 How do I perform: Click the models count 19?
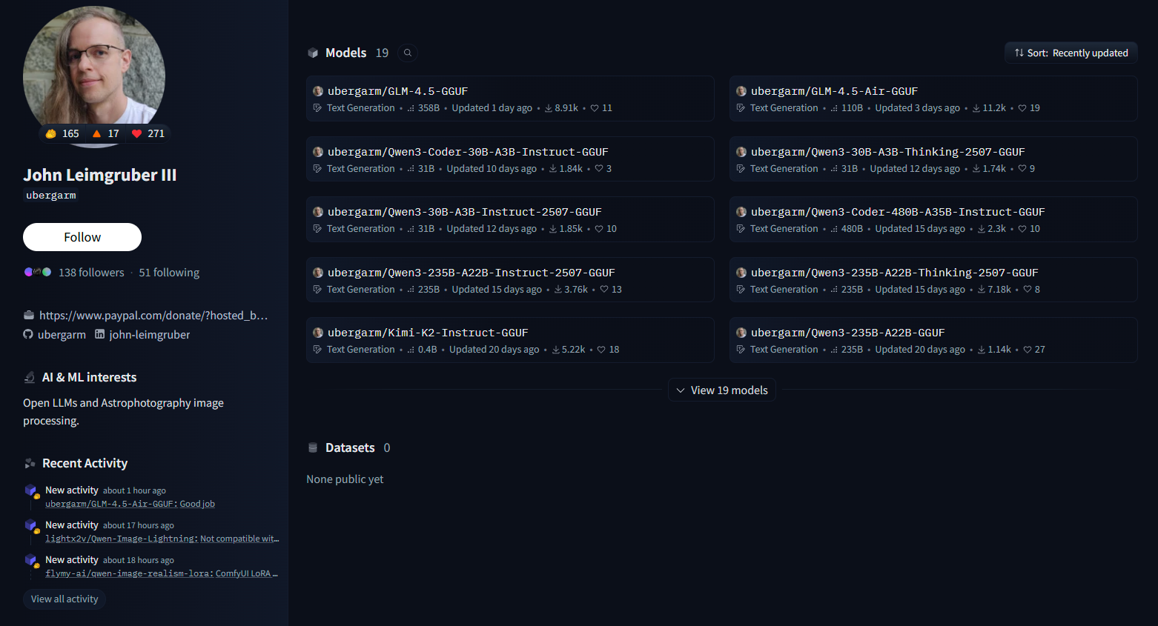pyautogui.click(x=382, y=53)
